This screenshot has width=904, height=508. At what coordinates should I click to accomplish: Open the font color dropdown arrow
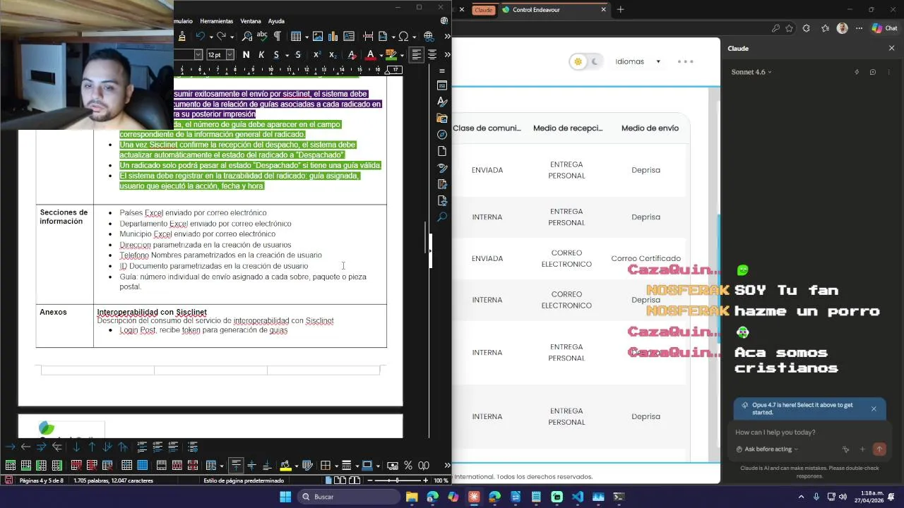[x=381, y=55]
